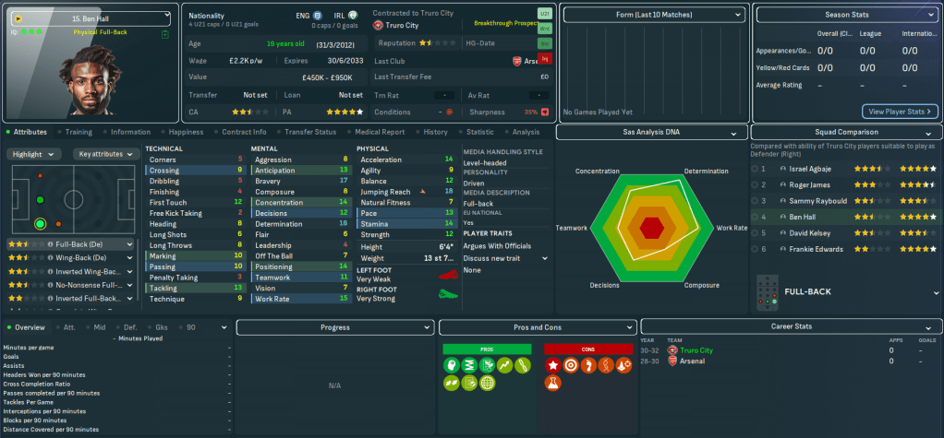Select the Israel Agbaje radio button

point(755,169)
